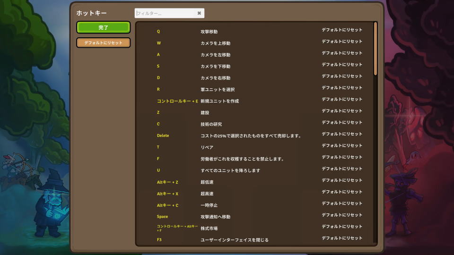
Task: Reset the カメラを左移動 binding to default
Action: (341, 53)
